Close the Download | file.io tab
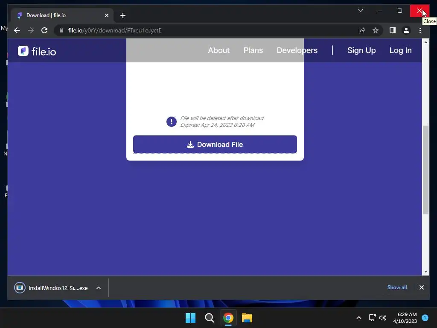 click(x=106, y=15)
